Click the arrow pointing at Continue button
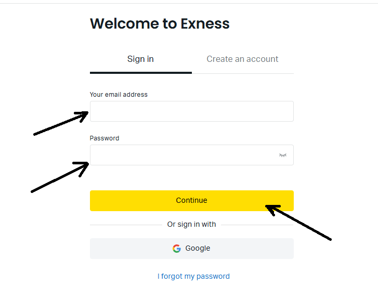 (x=298, y=222)
